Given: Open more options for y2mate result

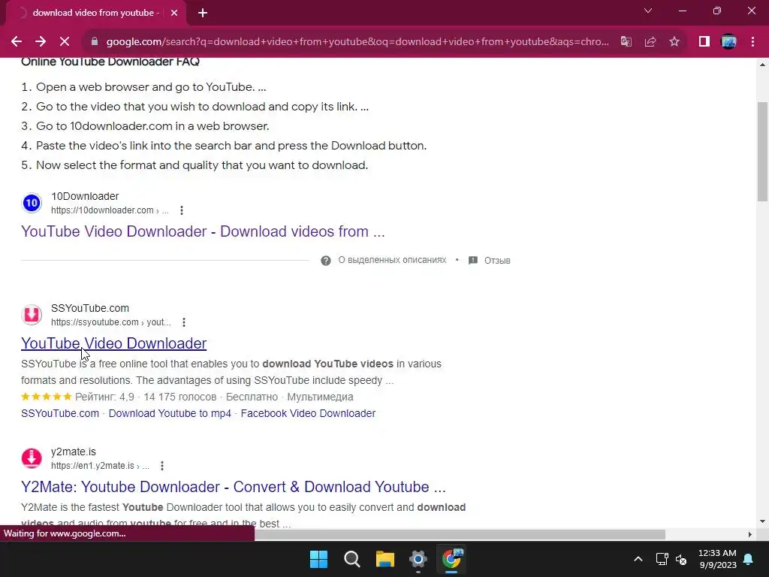Looking at the screenshot, I should point(162,466).
